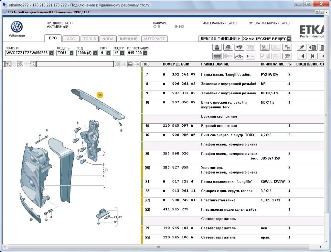Viewport: 331px width, 252px height.
Task: Click the play-dash toggle icon
Action: (x=250, y=56)
